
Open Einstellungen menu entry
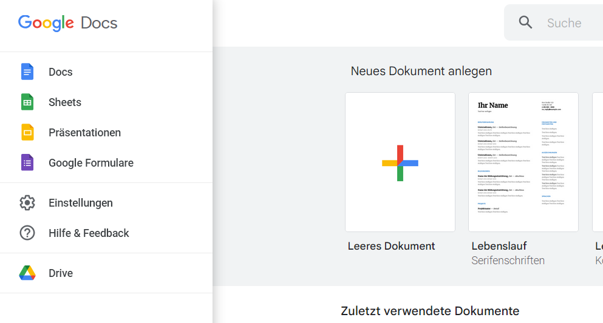point(80,202)
